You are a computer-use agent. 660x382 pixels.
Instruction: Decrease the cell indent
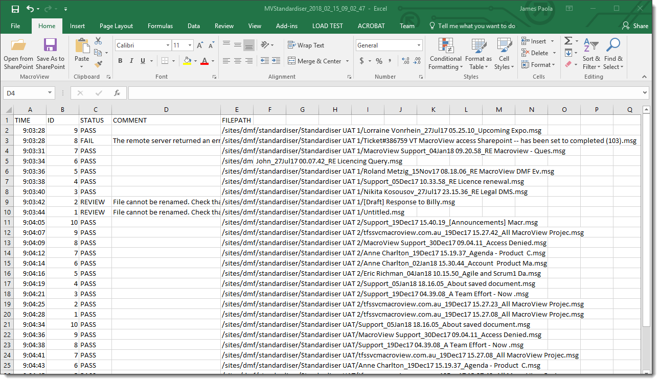coord(264,61)
